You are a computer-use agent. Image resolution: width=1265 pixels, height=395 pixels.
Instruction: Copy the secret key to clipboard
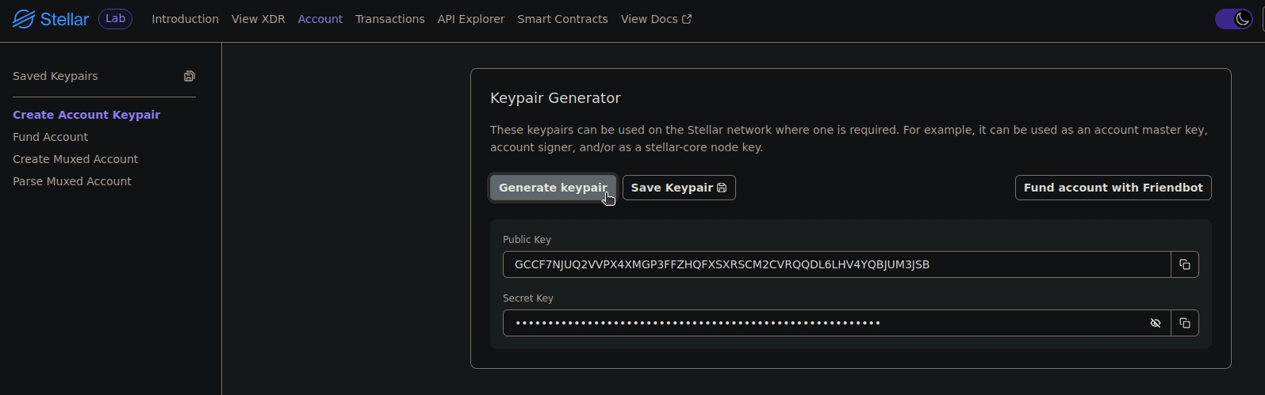(1184, 323)
